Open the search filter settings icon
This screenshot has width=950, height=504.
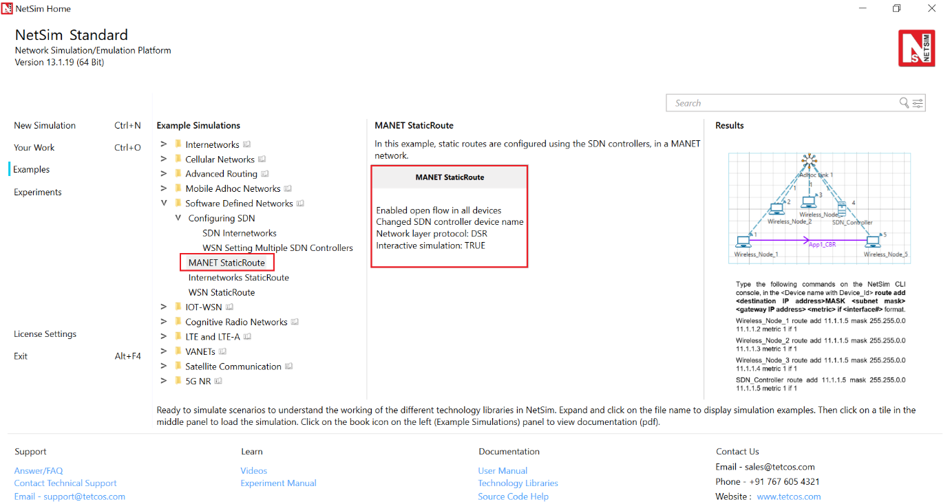pyautogui.click(x=918, y=103)
